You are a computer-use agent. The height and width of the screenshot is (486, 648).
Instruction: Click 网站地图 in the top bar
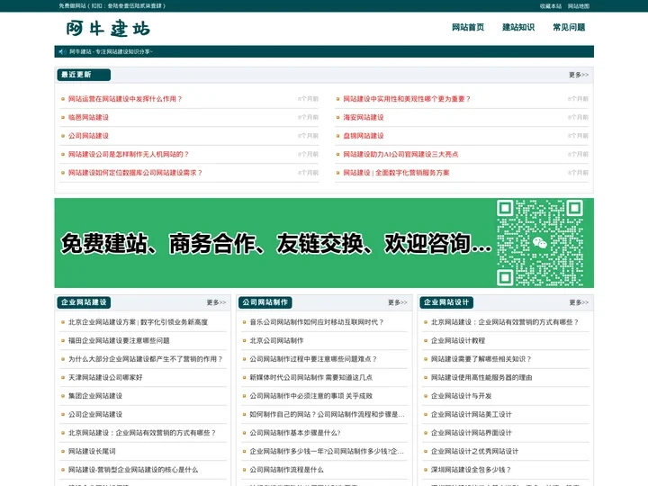(x=579, y=6)
